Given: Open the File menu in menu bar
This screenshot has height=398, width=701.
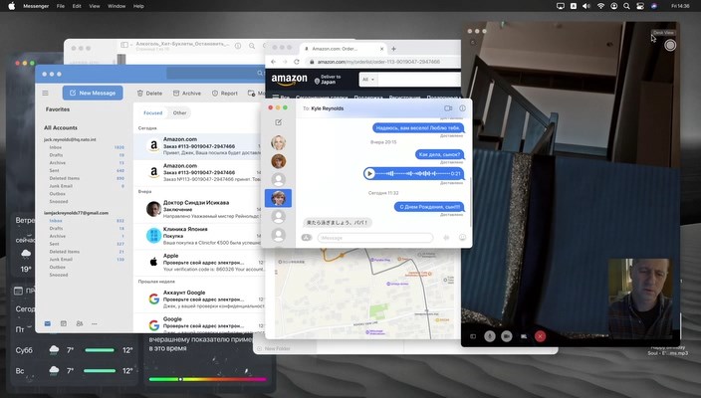Looking at the screenshot, I should coord(61,6).
